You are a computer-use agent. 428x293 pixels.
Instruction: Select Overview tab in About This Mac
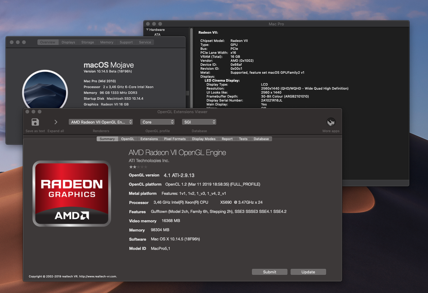click(x=48, y=42)
